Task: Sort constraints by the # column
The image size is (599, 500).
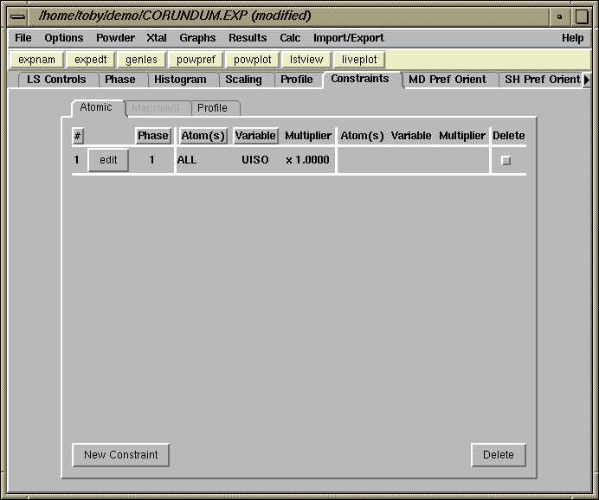Action: [78, 136]
